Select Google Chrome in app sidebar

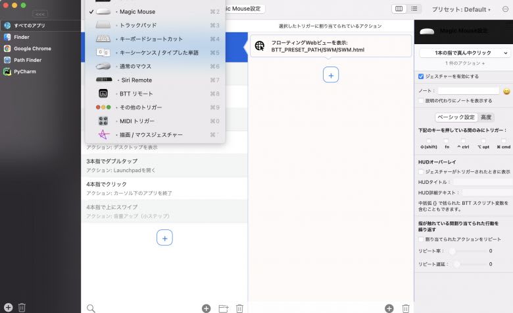coord(41,49)
